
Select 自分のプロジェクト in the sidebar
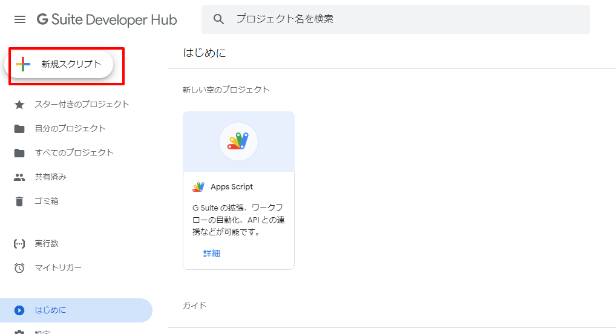pos(70,129)
